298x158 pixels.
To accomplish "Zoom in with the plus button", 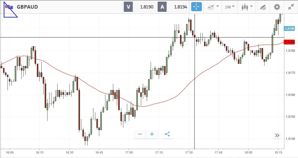I will [x=152, y=135].
